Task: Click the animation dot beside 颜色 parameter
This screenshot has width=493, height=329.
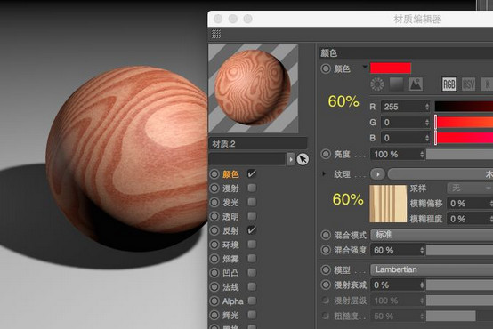Action: point(326,68)
